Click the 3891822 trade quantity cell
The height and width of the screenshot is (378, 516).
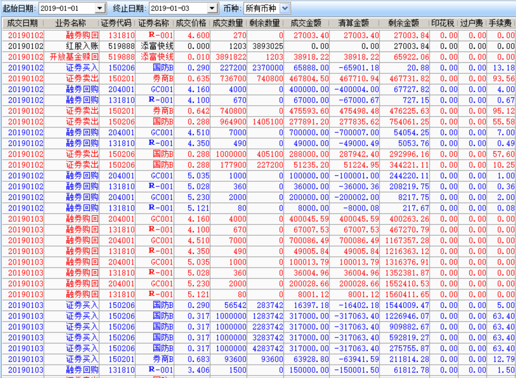coord(228,57)
